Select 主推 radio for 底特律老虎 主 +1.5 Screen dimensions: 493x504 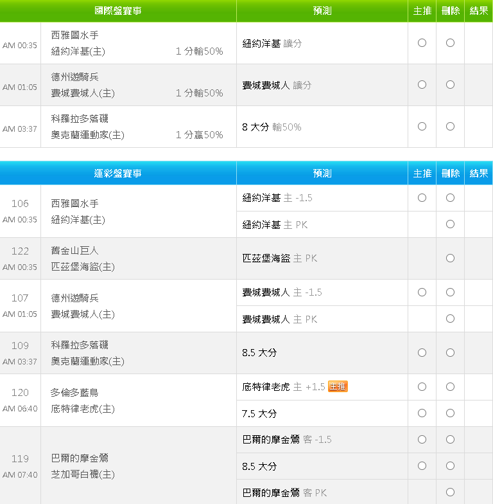(422, 387)
